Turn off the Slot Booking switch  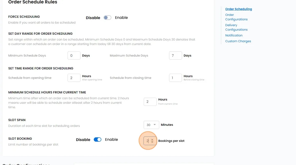click(x=98, y=139)
